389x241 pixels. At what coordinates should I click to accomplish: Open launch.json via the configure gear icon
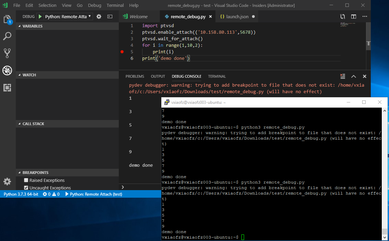click(99, 16)
